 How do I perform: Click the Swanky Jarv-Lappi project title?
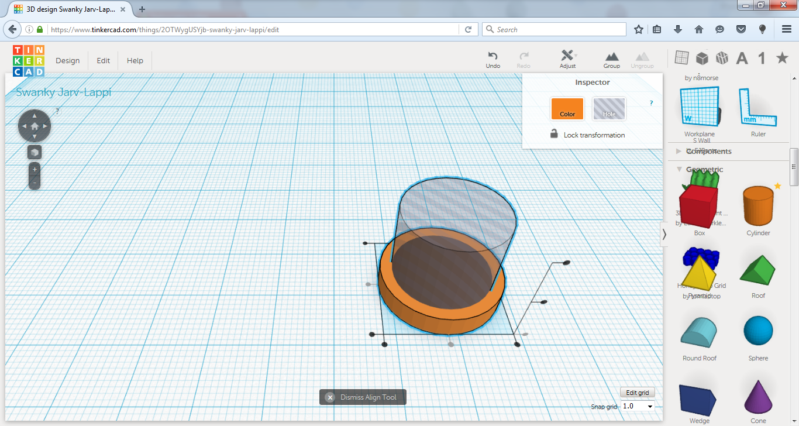click(x=64, y=92)
